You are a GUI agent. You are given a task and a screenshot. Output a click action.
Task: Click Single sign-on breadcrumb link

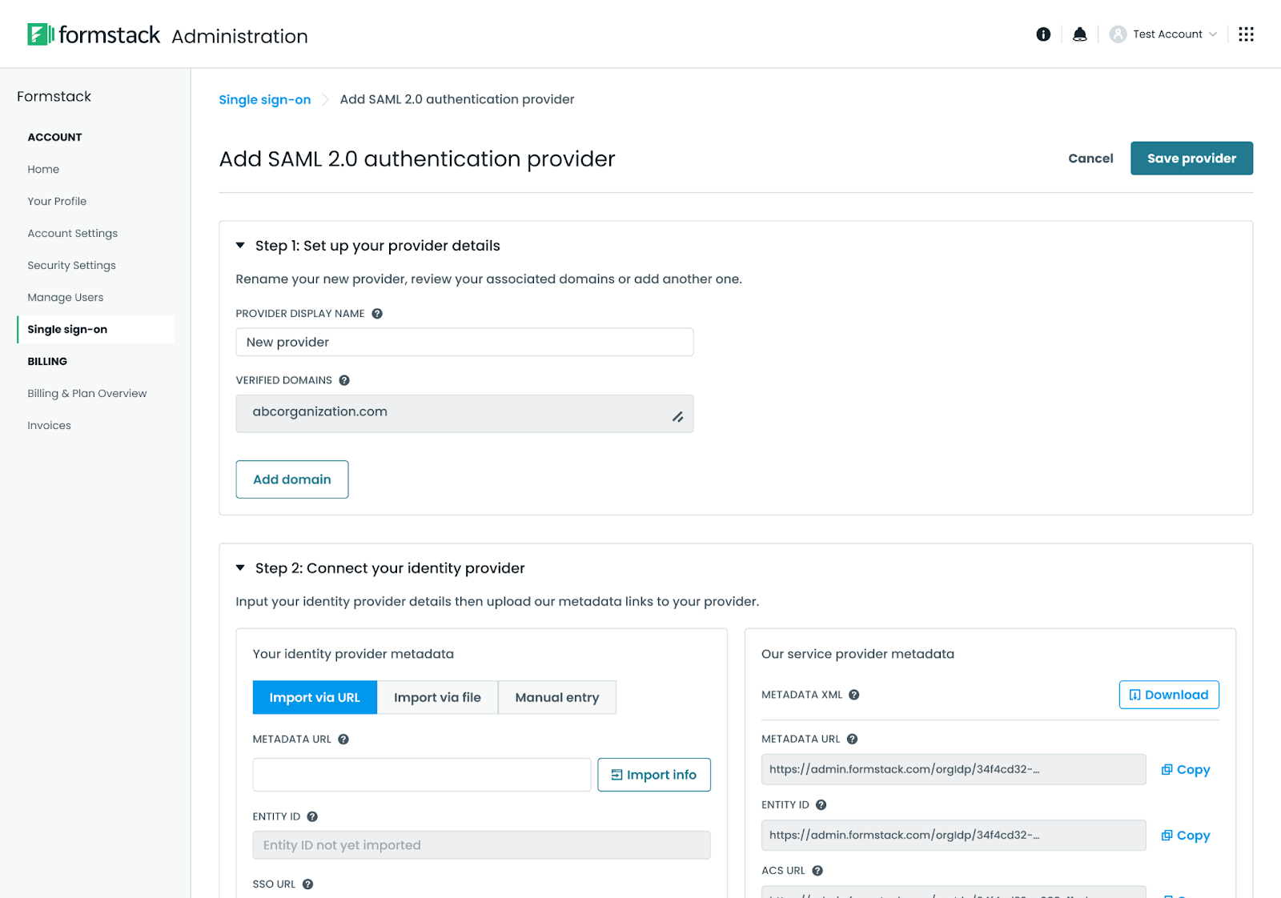(x=264, y=99)
